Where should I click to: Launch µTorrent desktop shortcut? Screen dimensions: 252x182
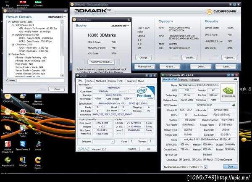tap(38, 3)
